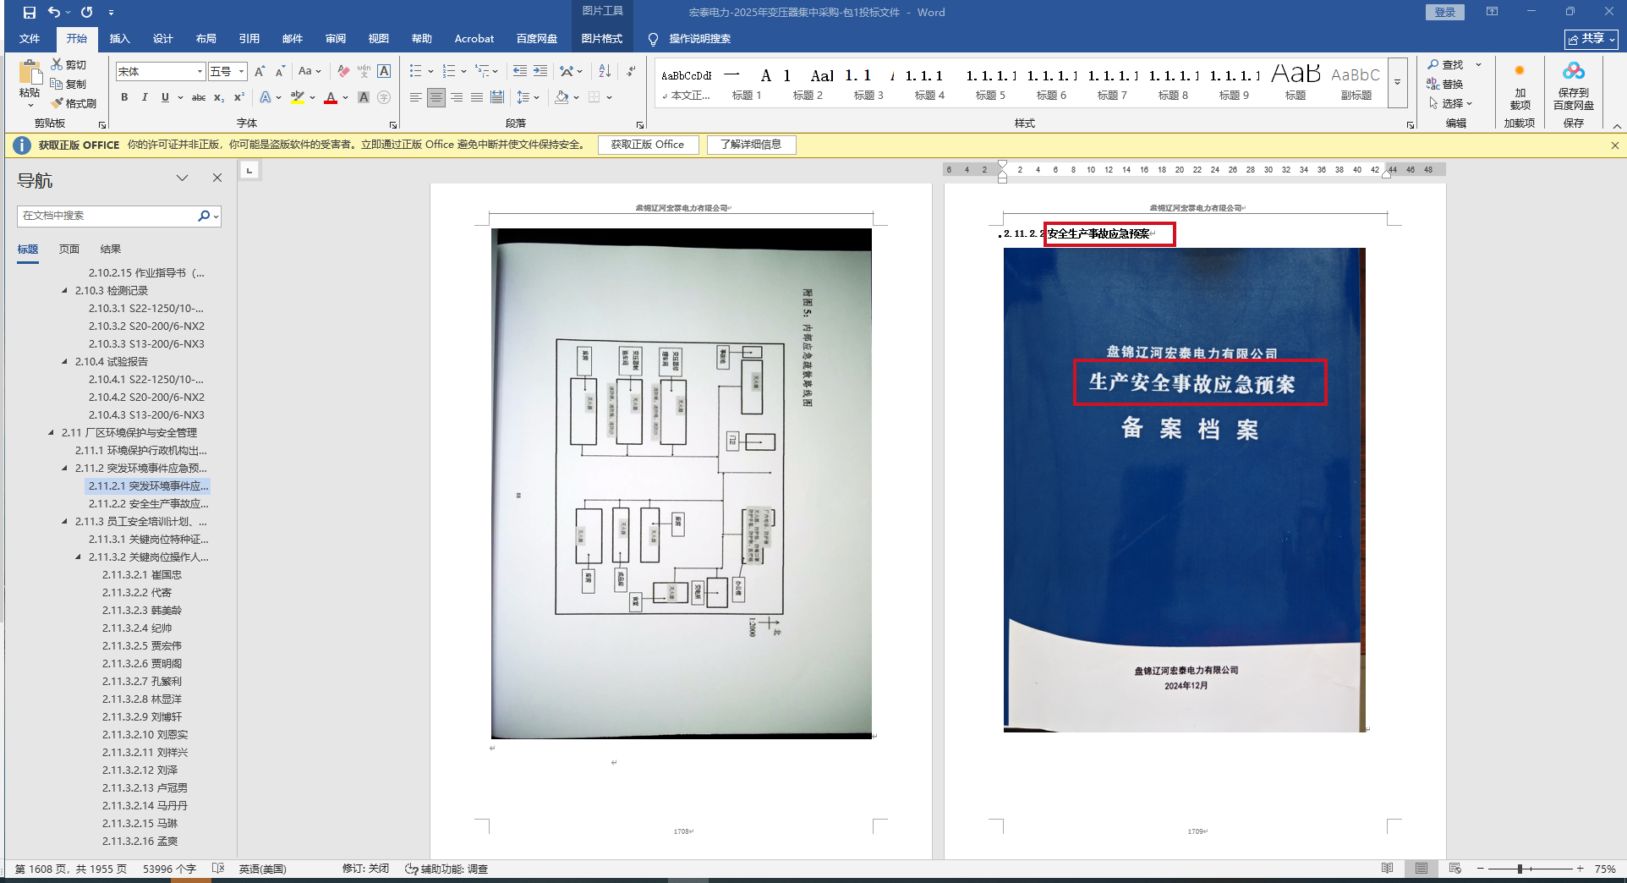Copy the selection with 复制

68,84
